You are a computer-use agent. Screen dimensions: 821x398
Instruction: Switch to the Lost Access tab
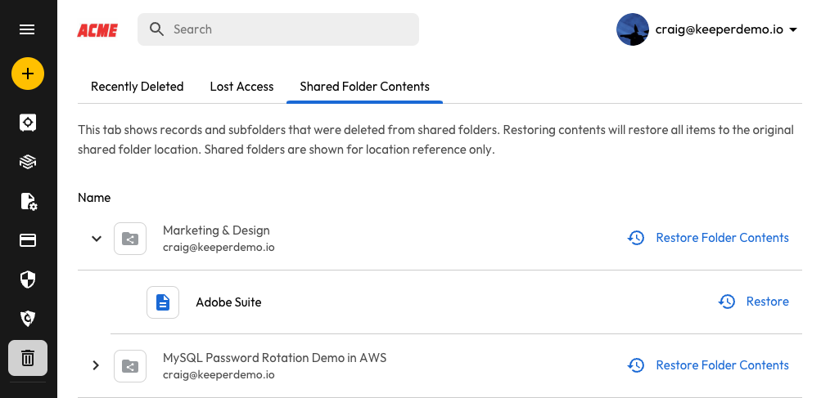(x=241, y=87)
